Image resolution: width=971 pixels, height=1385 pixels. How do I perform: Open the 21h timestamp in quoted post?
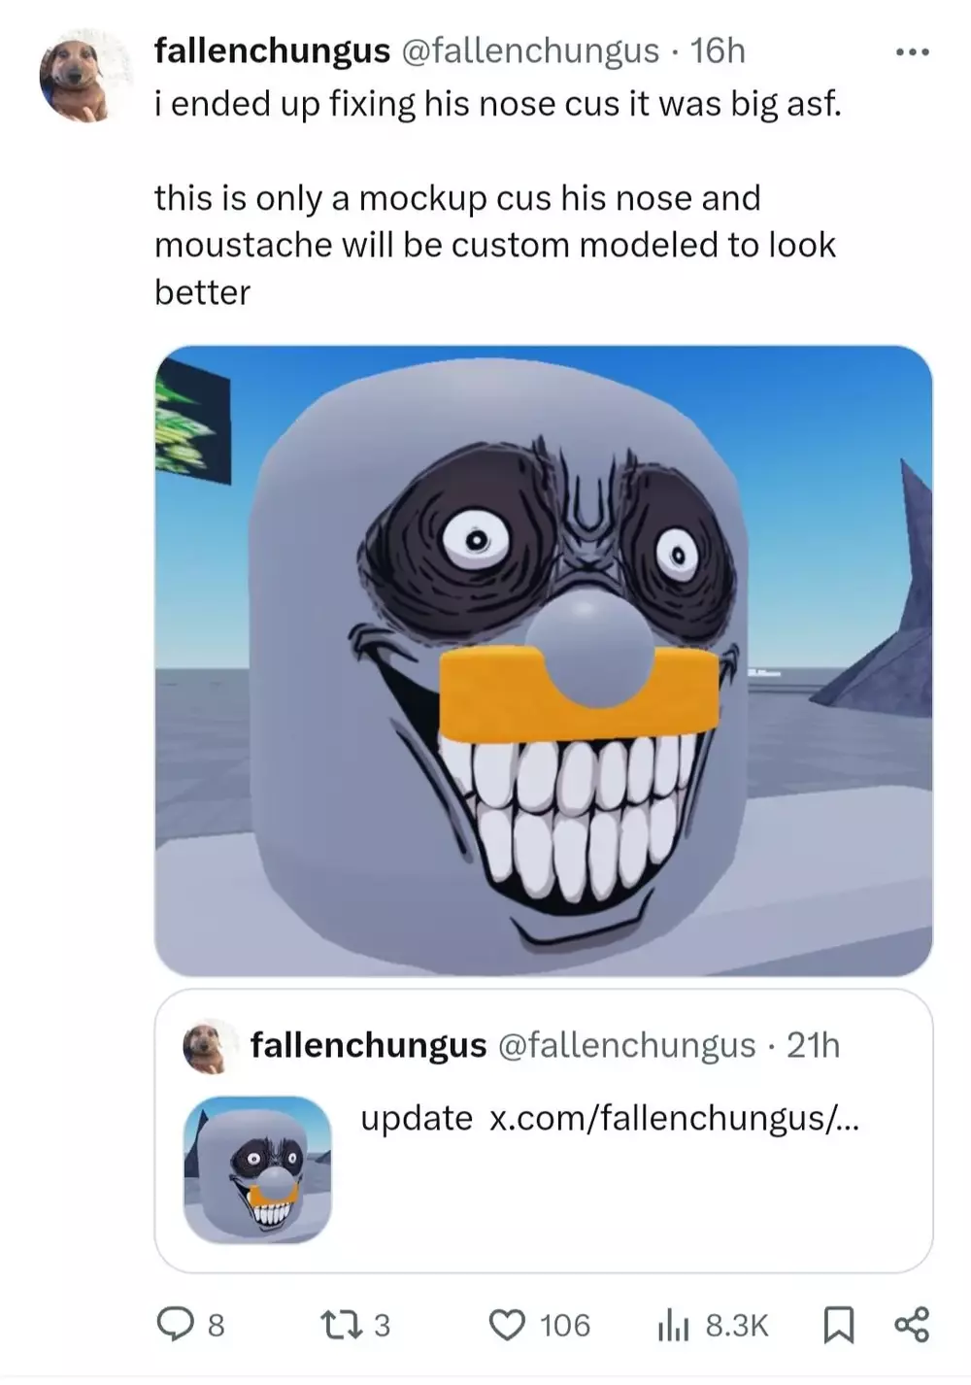click(813, 1045)
